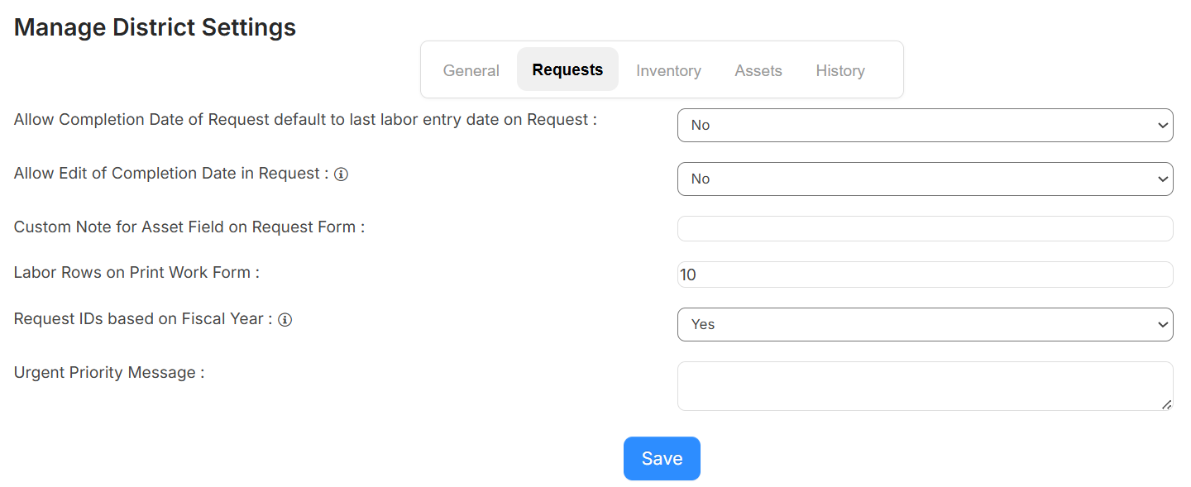Click inside the Urgent Priority Message textarea
This screenshot has height=487, width=1191.
(925, 385)
